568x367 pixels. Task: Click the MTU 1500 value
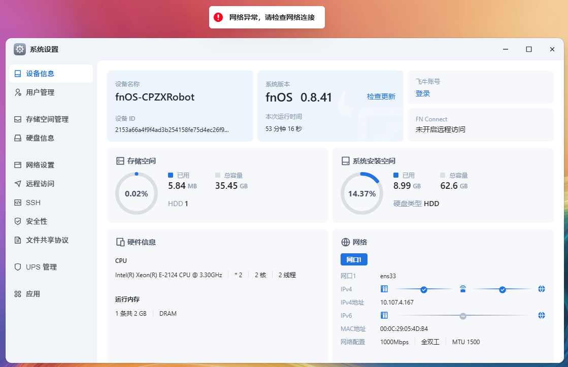point(466,342)
